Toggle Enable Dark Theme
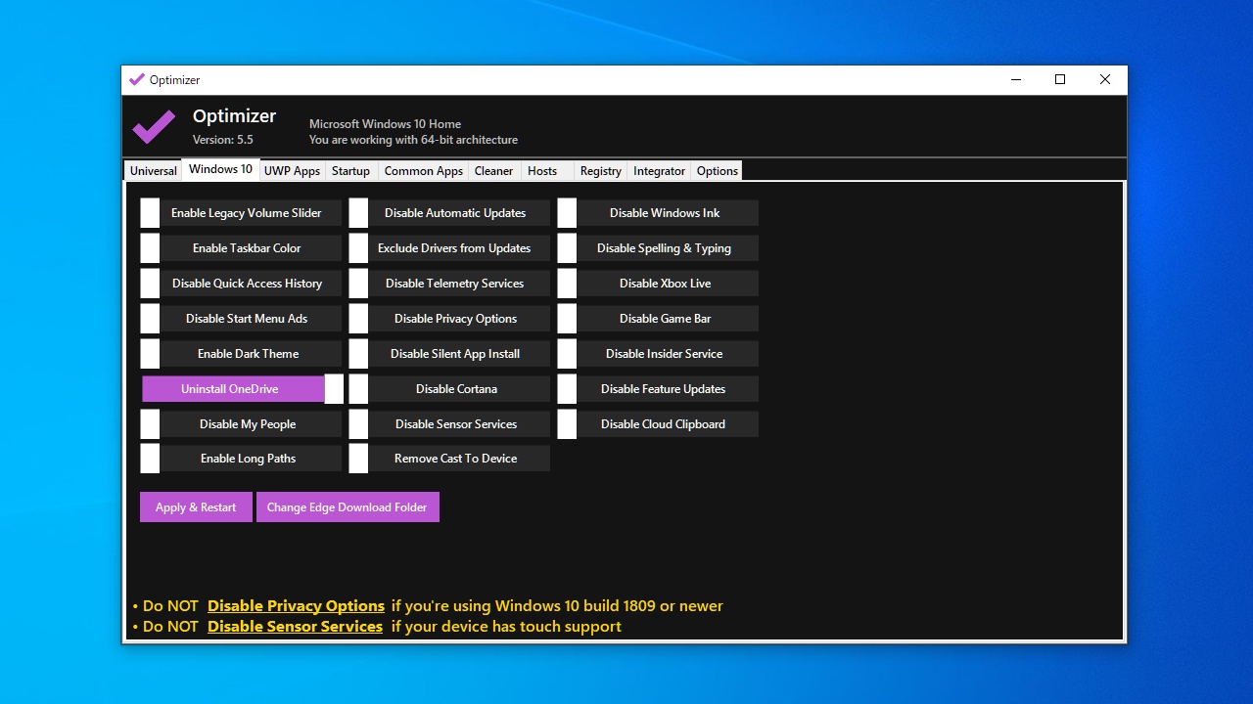1253x704 pixels. pyautogui.click(x=241, y=354)
